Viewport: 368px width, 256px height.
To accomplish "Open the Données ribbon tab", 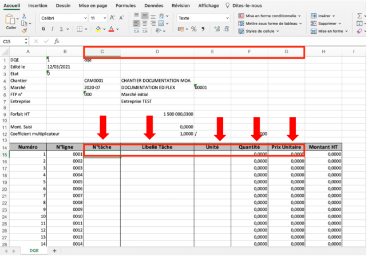I will click(x=154, y=5).
